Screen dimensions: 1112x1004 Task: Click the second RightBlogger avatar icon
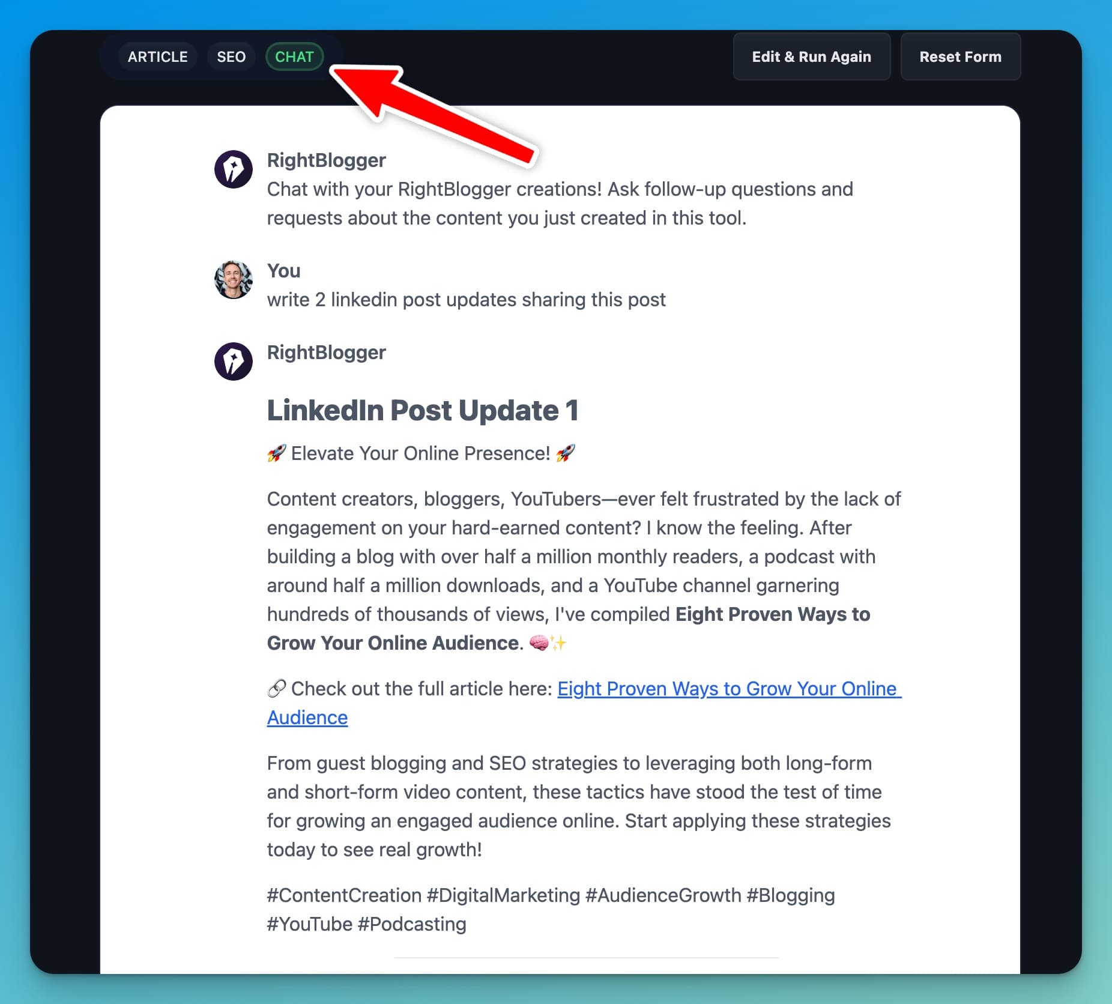[234, 361]
